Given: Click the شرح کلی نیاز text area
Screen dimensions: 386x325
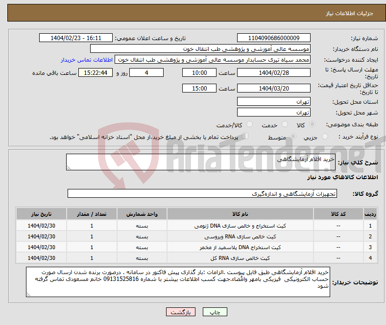Looking at the screenshot, I should tap(201, 162).
